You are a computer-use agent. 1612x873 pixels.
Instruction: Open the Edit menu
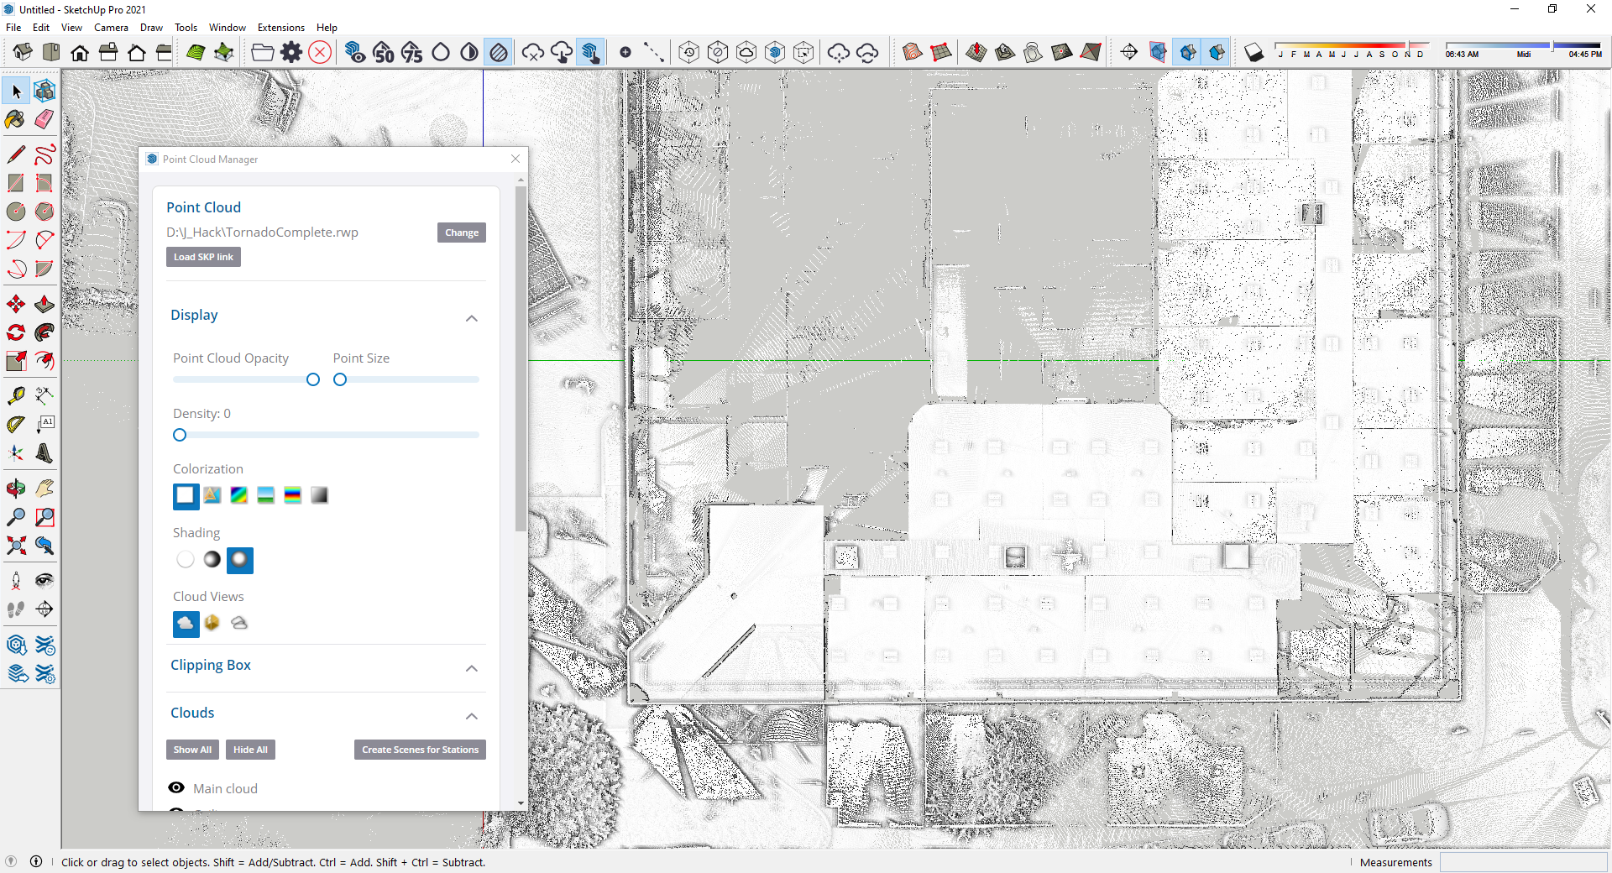click(x=41, y=28)
